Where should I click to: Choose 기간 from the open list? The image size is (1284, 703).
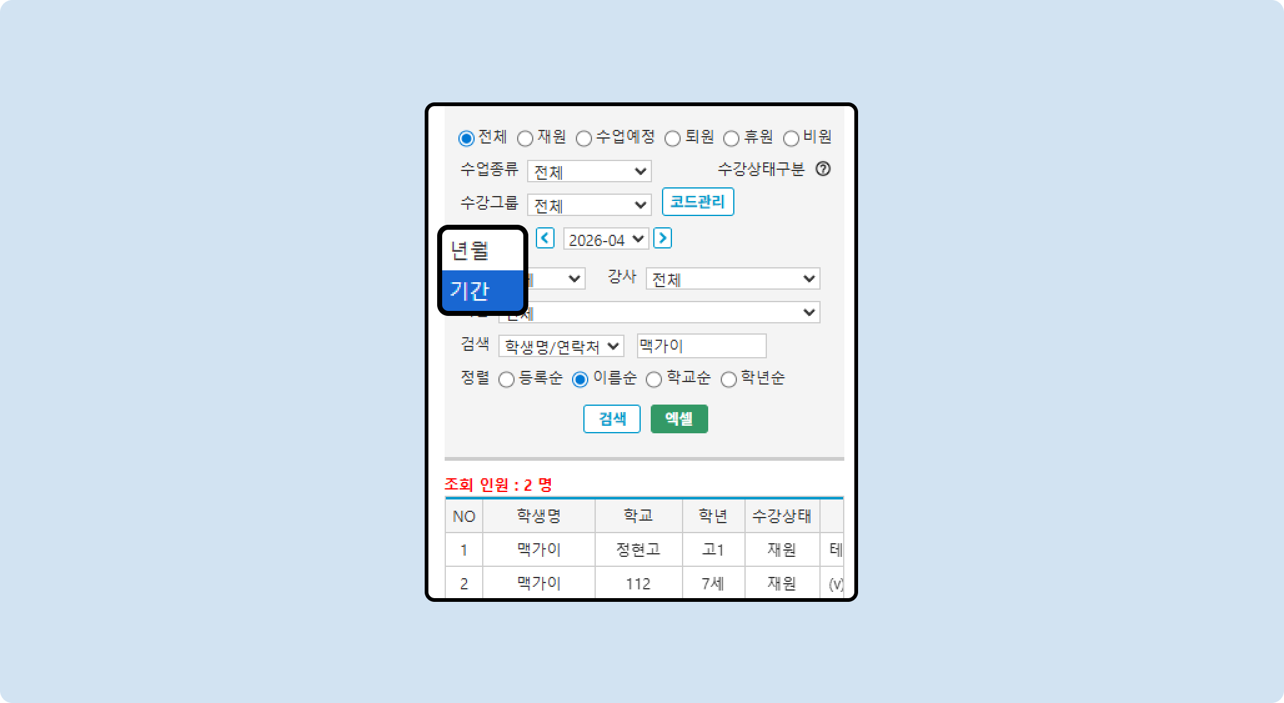click(x=481, y=290)
